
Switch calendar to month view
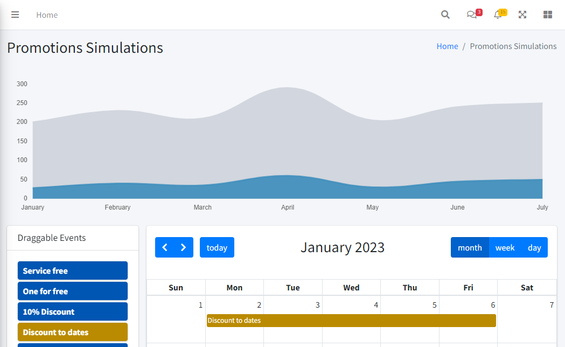470,247
